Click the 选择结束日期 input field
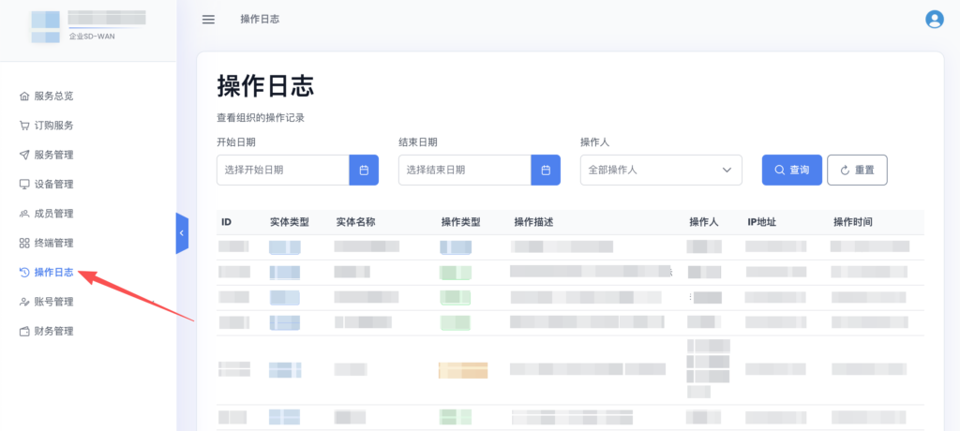Screen dimensions: 960x431 coord(464,171)
